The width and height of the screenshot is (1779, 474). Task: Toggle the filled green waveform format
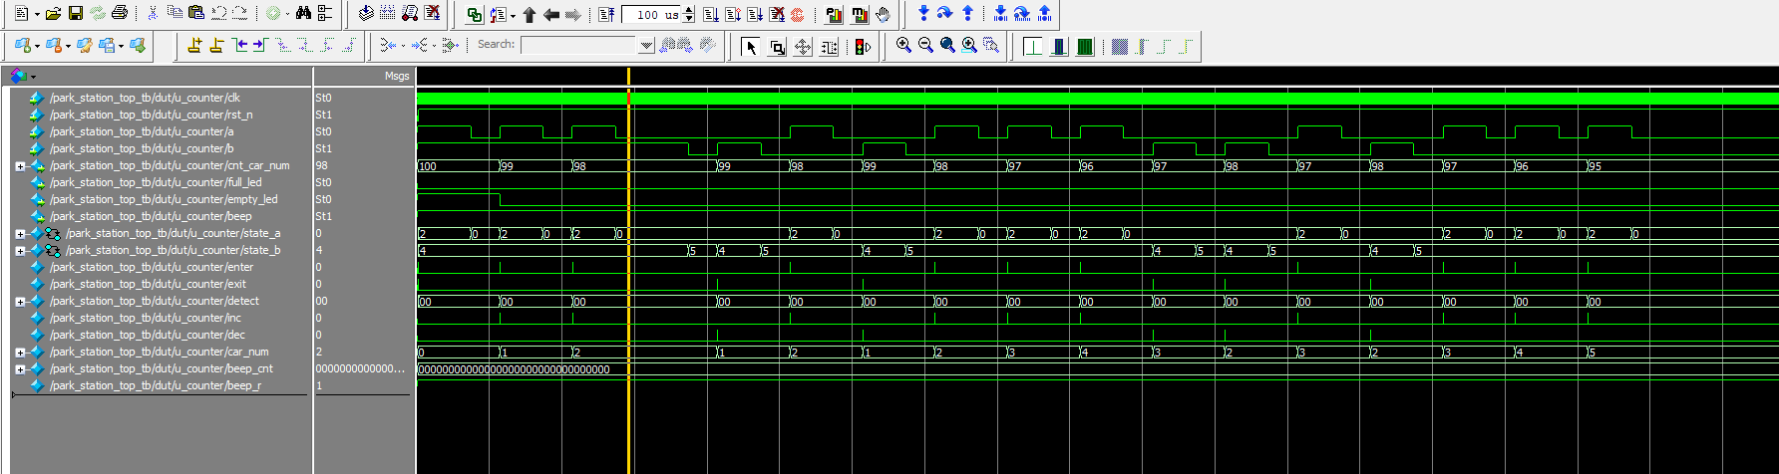point(1085,47)
